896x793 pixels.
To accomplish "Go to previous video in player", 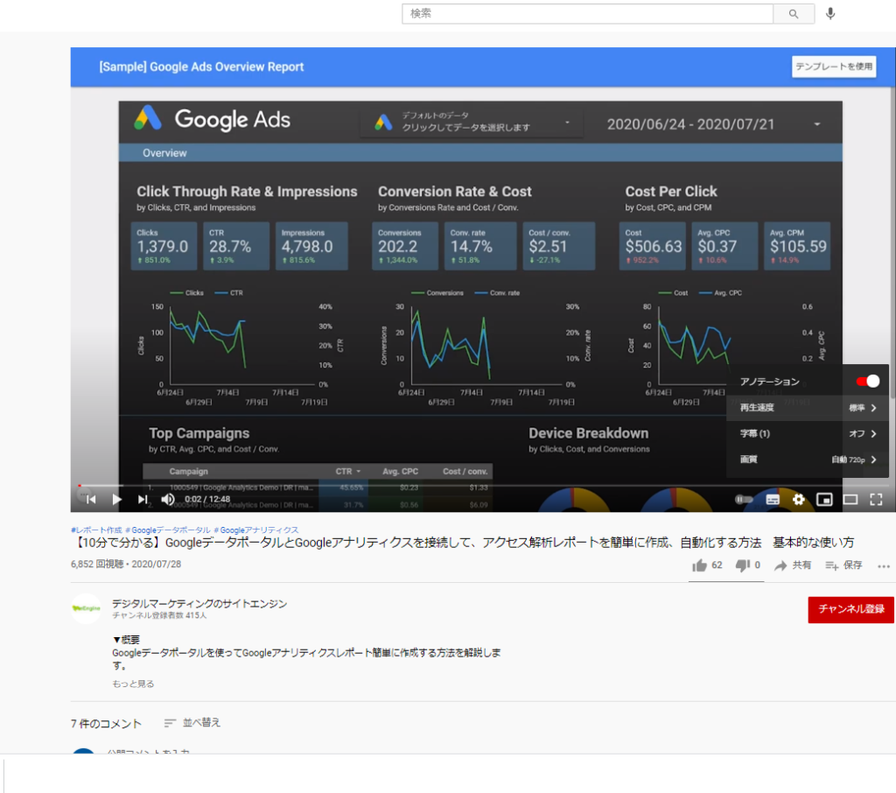I will click(91, 499).
